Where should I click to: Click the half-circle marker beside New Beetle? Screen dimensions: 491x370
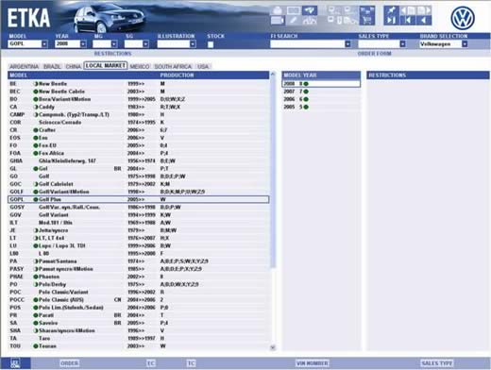[x=36, y=84]
